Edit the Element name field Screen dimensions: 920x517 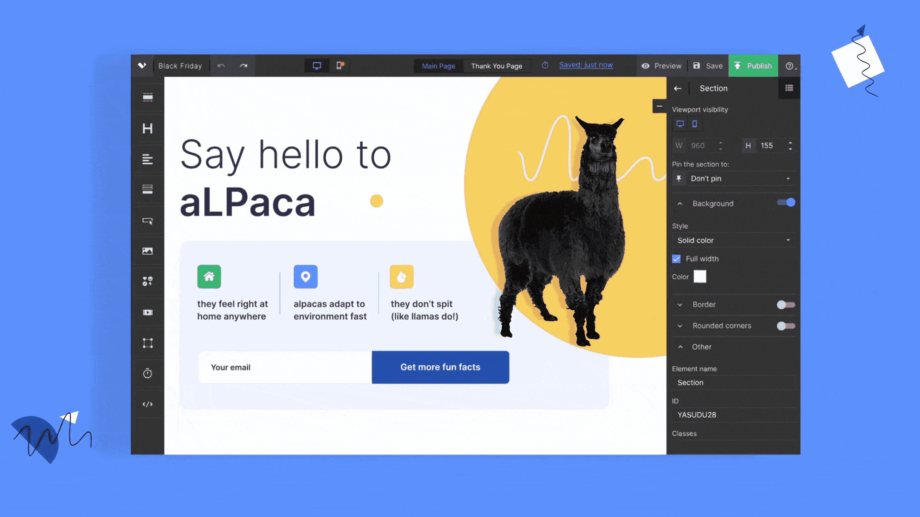point(734,382)
